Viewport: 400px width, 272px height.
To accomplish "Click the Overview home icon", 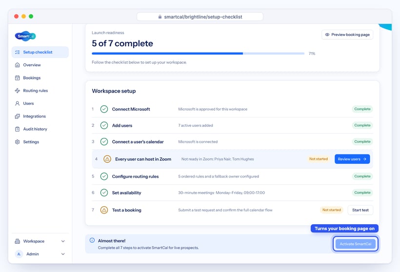I will [x=18, y=65].
